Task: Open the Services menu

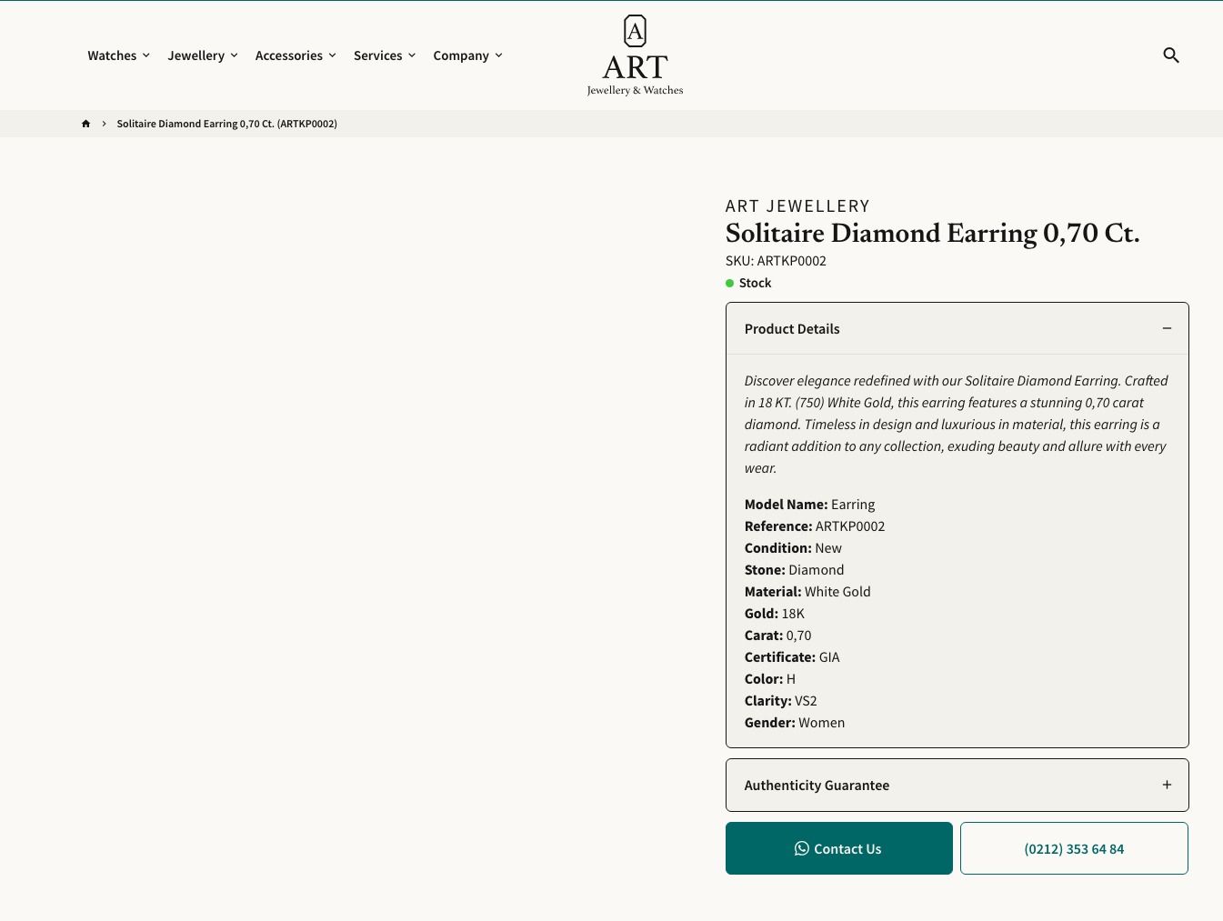Action: point(384,55)
